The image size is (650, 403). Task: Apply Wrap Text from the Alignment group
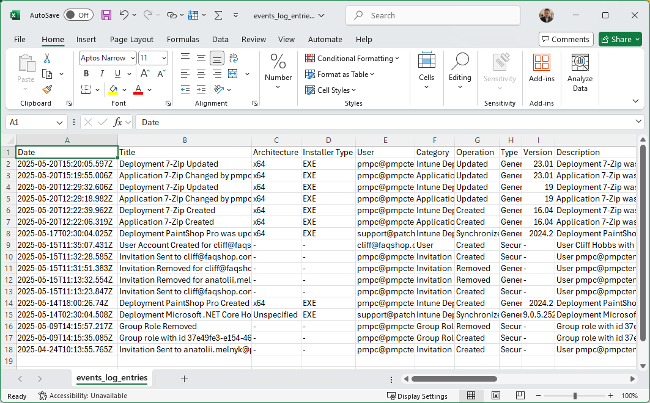233,58
